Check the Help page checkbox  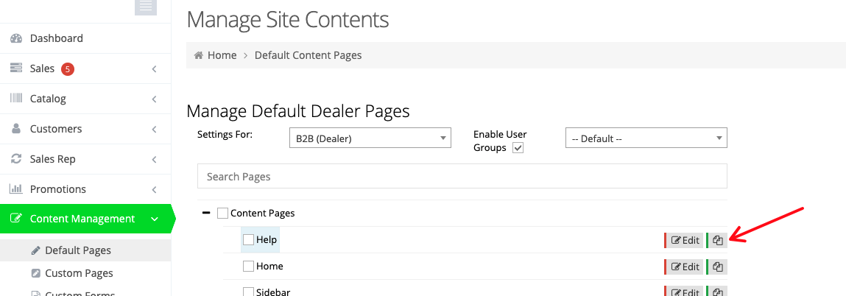(248, 240)
